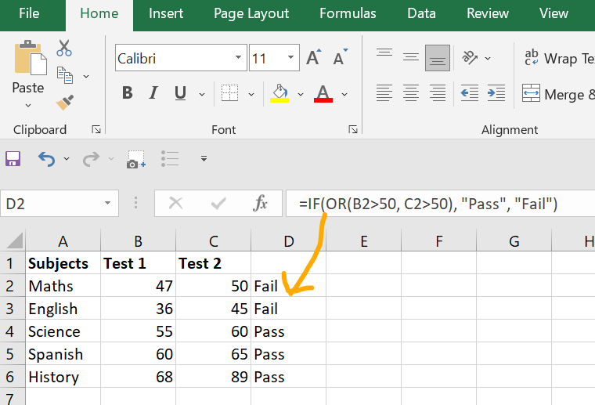The height and width of the screenshot is (405, 595).
Task: Click the Paste clipboard icon
Action: (x=31, y=58)
